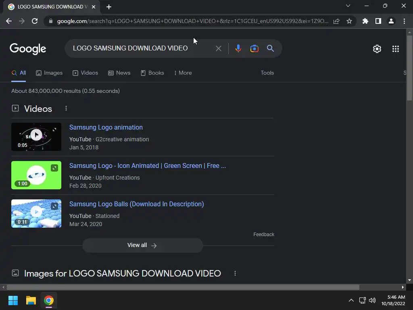The width and height of the screenshot is (413, 310).
Task: Open the Chrome profile avatar
Action: [391, 21]
